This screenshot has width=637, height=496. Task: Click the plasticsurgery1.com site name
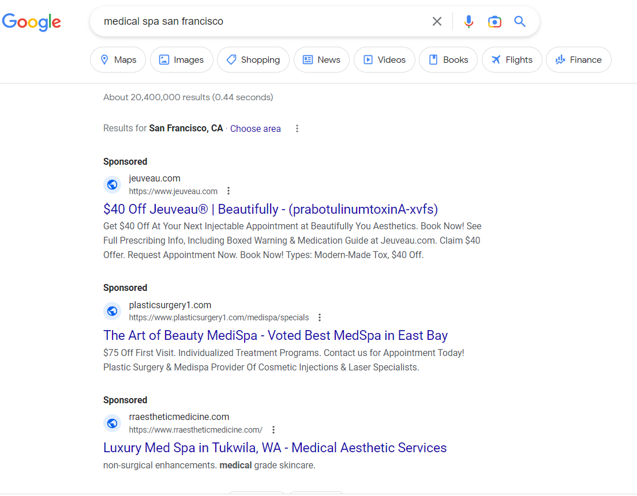point(170,305)
